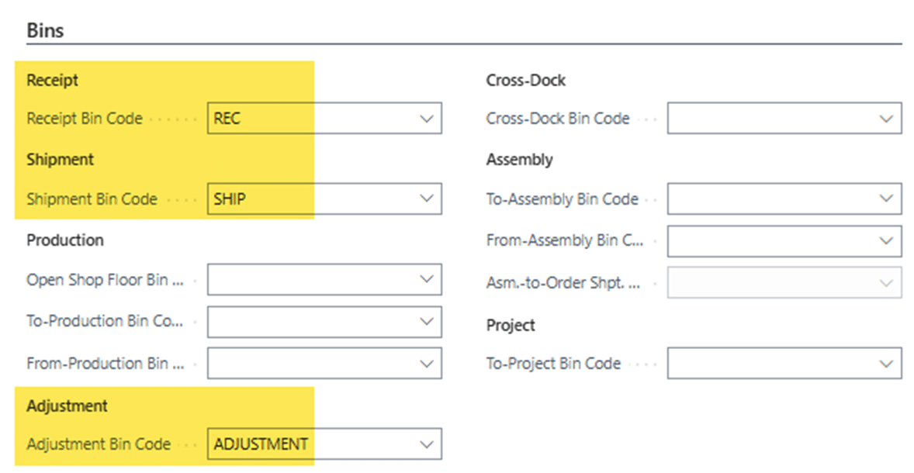
Task: Expand the Shipment Bin Code dropdown arrow
Action: click(x=426, y=199)
